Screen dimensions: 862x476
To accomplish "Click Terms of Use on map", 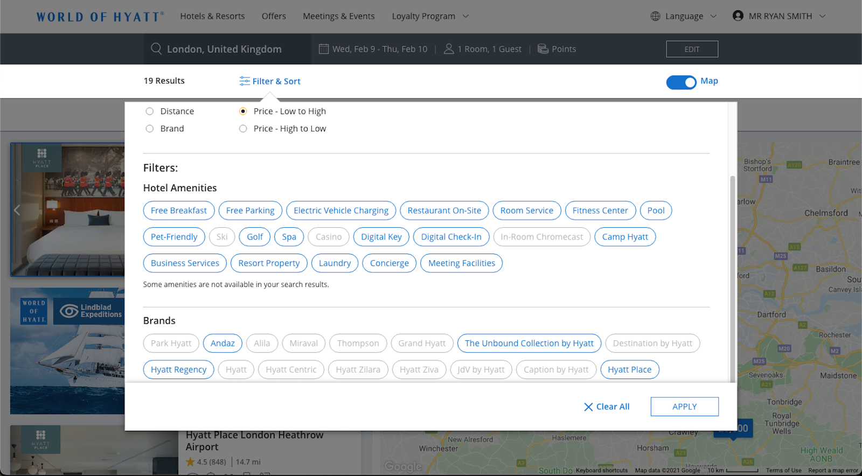I will 784,471.
